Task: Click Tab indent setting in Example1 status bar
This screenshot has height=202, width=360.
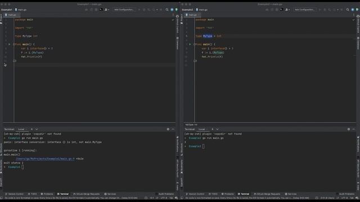Action: point(171,198)
